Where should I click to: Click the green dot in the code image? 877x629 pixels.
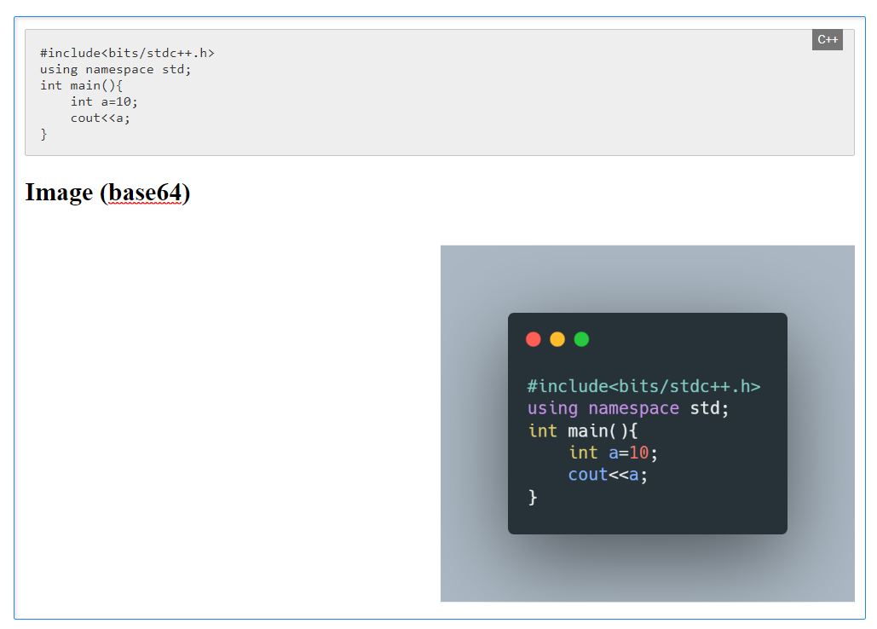pos(581,339)
